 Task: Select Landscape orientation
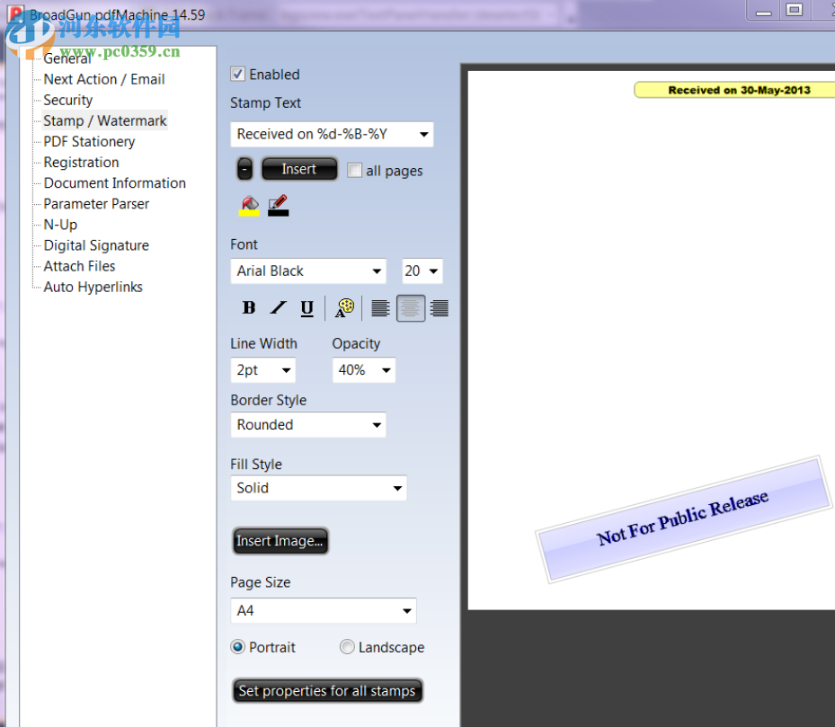pos(347,647)
